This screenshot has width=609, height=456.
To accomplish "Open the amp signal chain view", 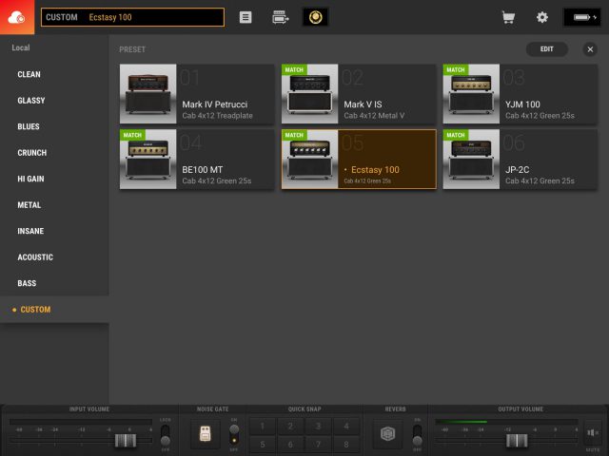I will [281, 17].
